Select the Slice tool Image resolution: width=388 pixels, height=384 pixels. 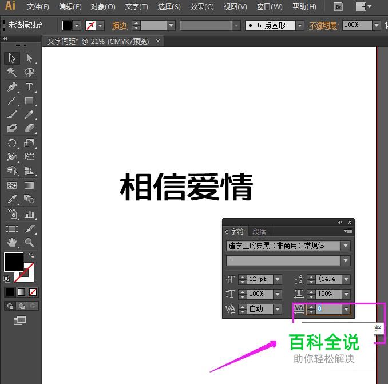29,229
